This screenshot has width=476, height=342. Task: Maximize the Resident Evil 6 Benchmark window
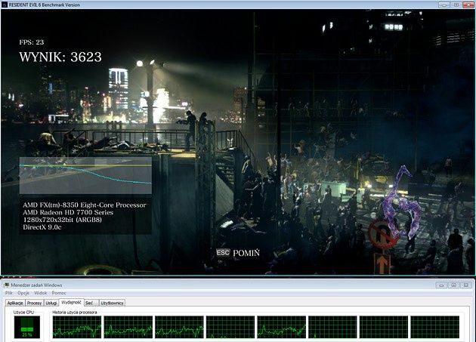(456, 5)
